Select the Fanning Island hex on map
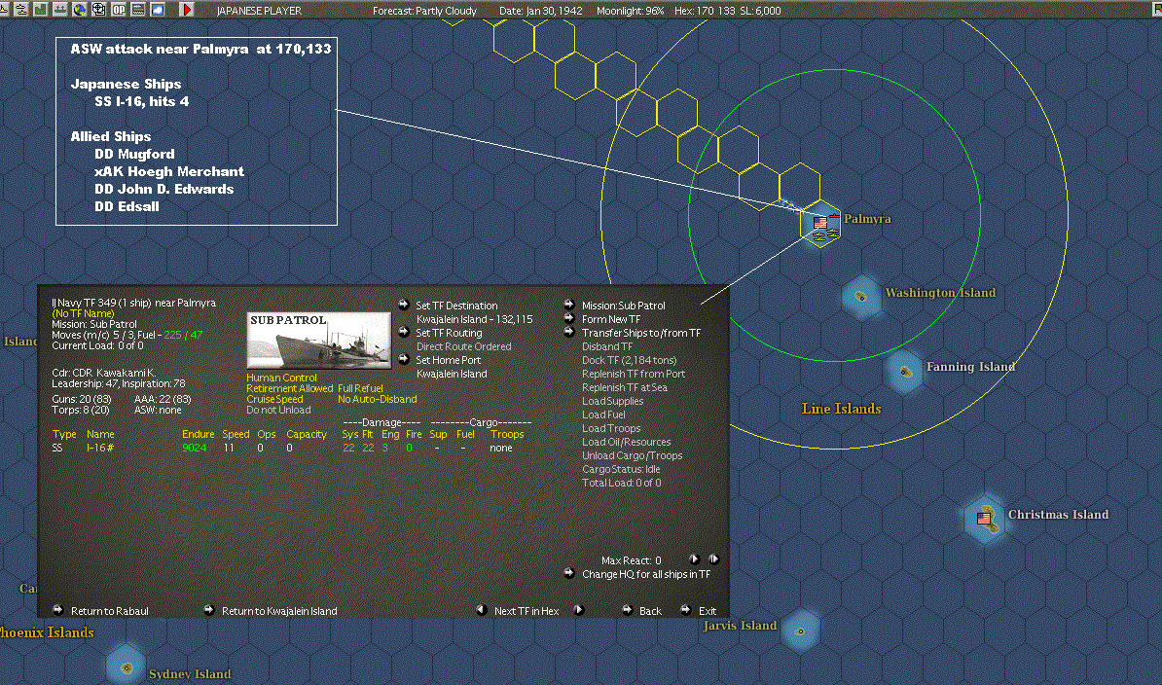Viewport: 1162px width, 685px height. pyautogui.click(x=905, y=371)
